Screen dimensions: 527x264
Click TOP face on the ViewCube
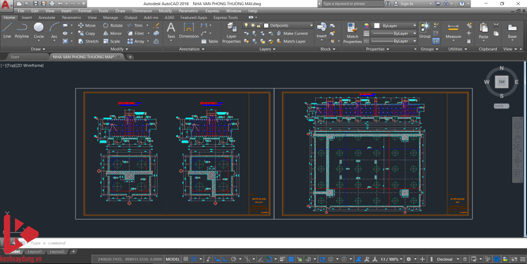[501, 82]
